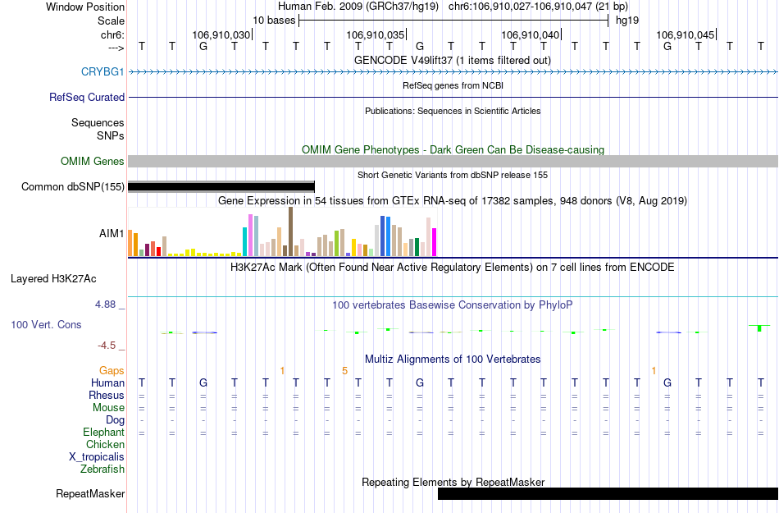
Task: Click the Human Feb. 2009 (GRCh37/hg19) title
Action: (358, 7)
